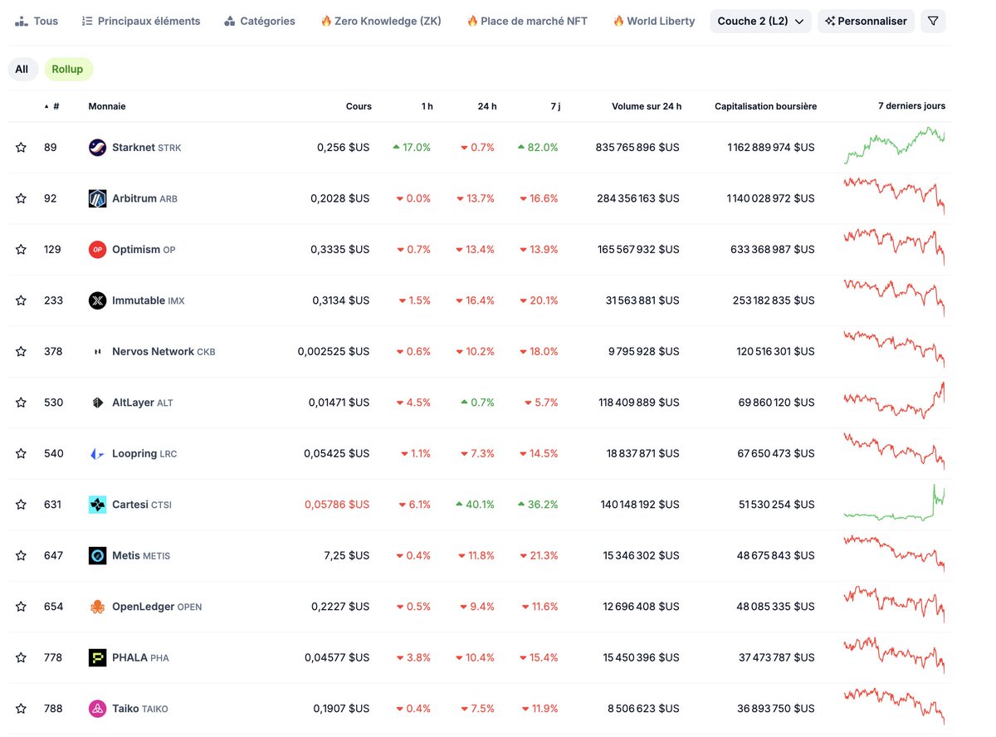Screen dimensions: 996x737
Task: Click the Immutable X logo
Action: coord(97,300)
